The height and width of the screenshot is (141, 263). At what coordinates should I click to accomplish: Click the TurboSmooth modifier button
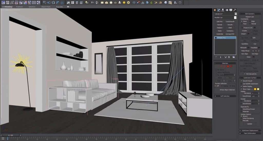point(230,22)
